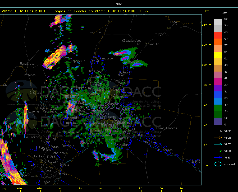Click the 'L_Dormida' map label

point(165,150)
